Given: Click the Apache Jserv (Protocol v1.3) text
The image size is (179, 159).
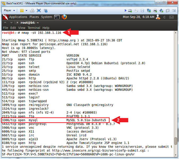Looking at the screenshot, I should (91, 139).
